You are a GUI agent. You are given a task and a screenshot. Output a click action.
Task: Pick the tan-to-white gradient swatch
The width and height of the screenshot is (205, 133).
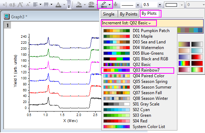pyautogui.click(x=184, y=50)
